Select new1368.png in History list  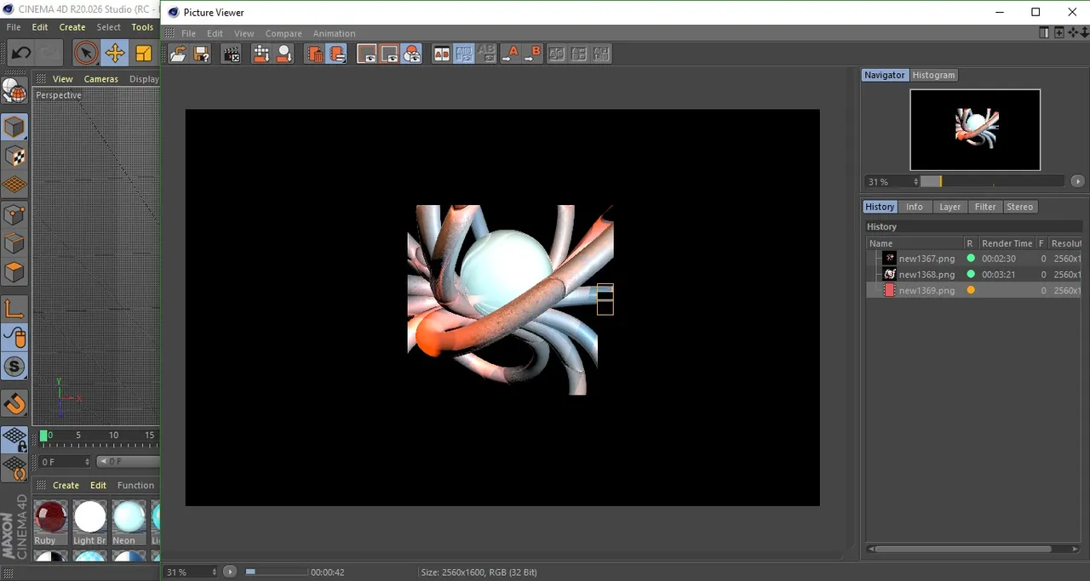pyautogui.click(x=926, y=274)
